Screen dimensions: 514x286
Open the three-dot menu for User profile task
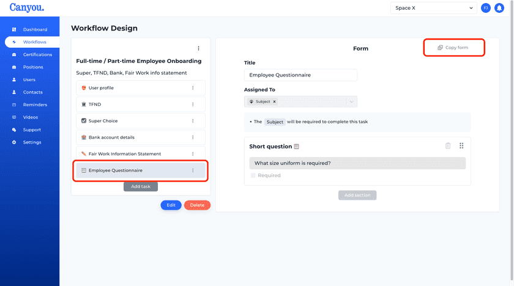tap(193, 88)
